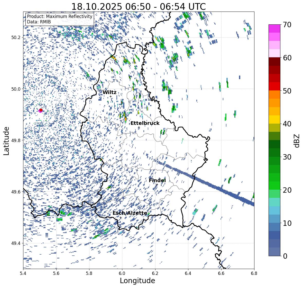Click the bright red 50 dBZ swatch
303x287 pixels.
click(x=274, y=86)
